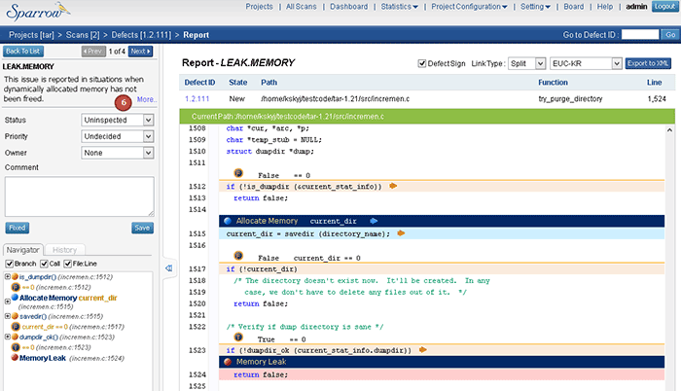The image size is (681, 391).
Task: Log out with the Logout button
Action: coord(664,7)
